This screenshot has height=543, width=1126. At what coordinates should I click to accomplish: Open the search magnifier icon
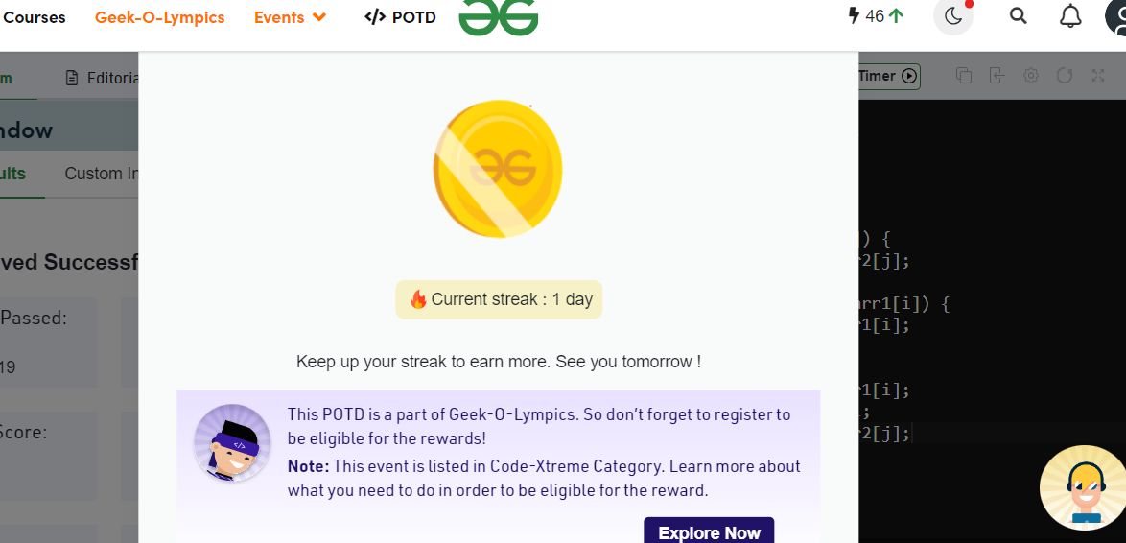tap(1018, 15)
